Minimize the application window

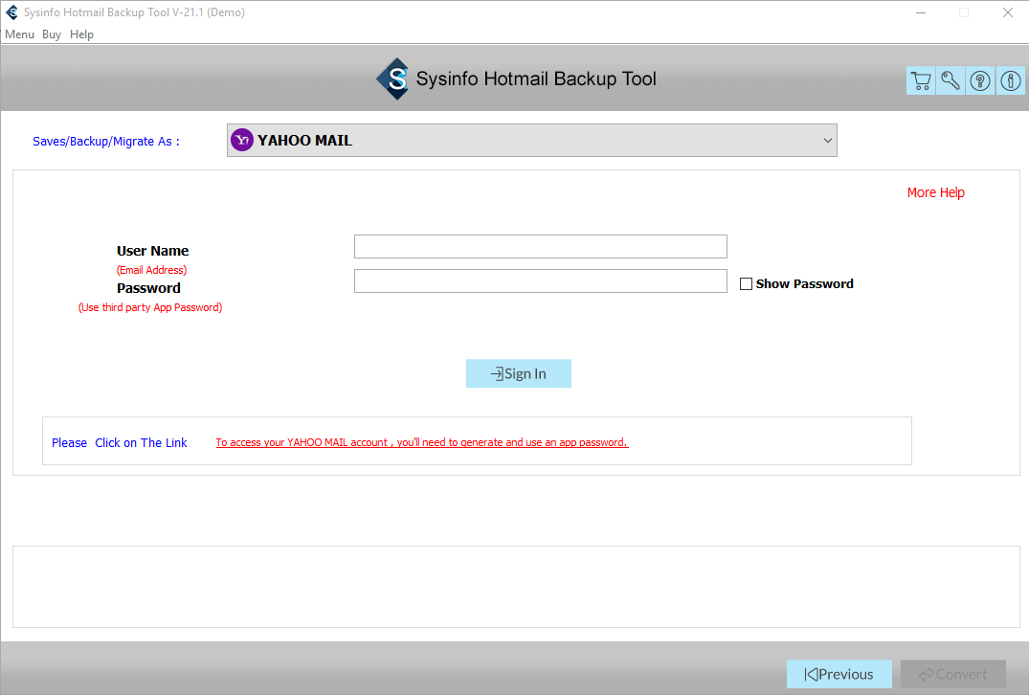(921, 12)
